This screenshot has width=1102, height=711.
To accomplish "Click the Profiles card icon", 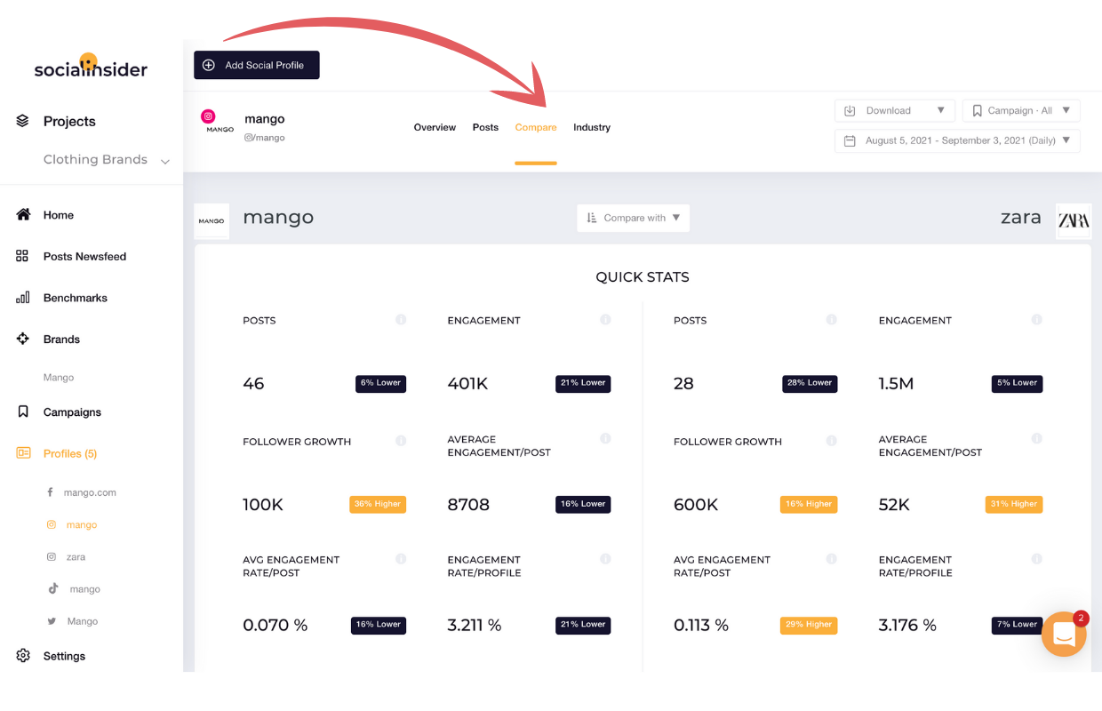I will click(23, 453).
